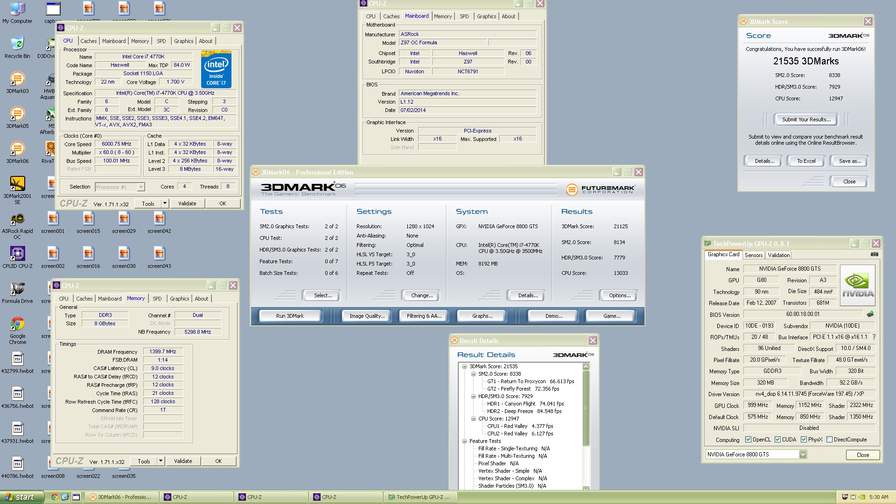Image resolution: width=896 pixels, height=504 pixels.
Task: Click Validate in the upper CPU-Z window
Action: pyautogui.click(x=187, y=203)
